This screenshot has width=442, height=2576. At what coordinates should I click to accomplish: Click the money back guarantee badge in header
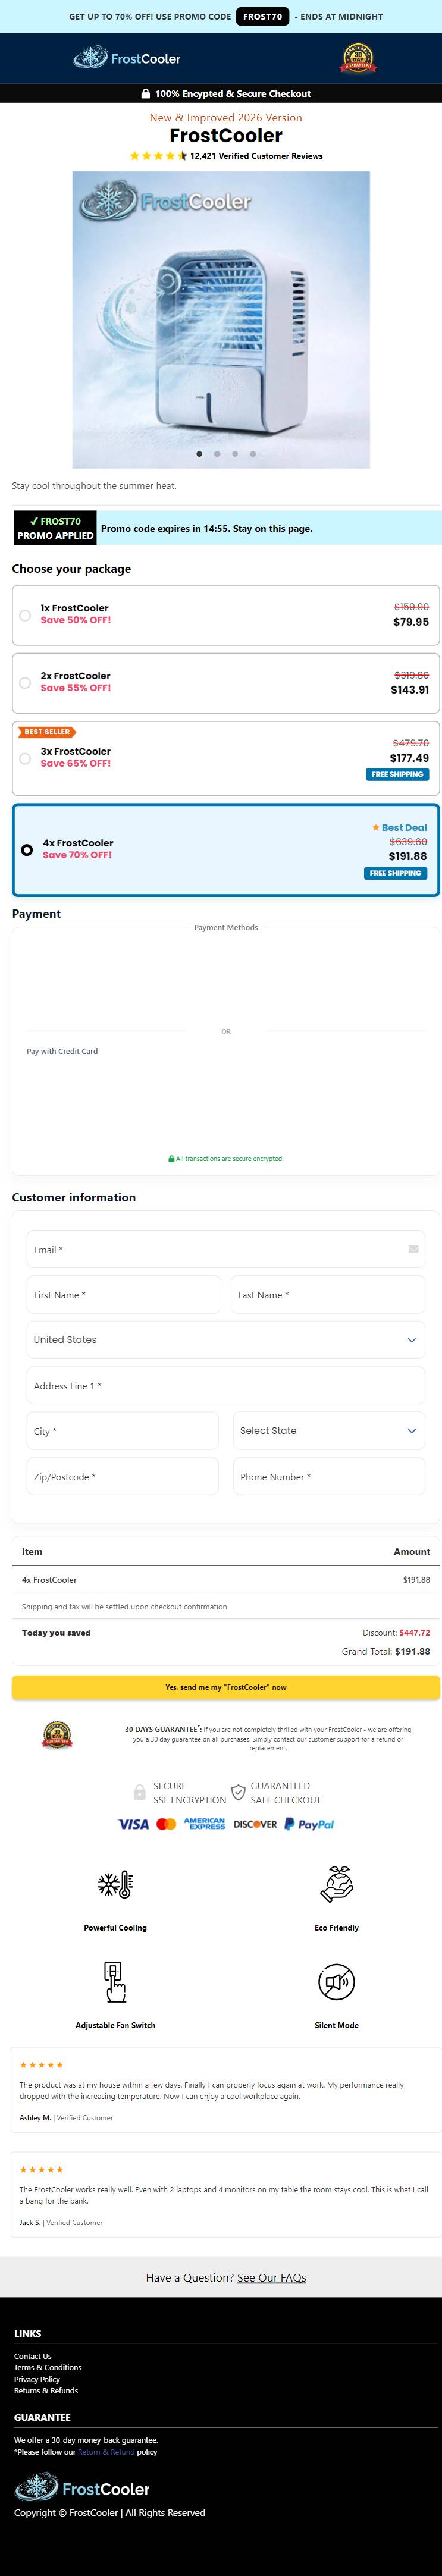point(358,58)
